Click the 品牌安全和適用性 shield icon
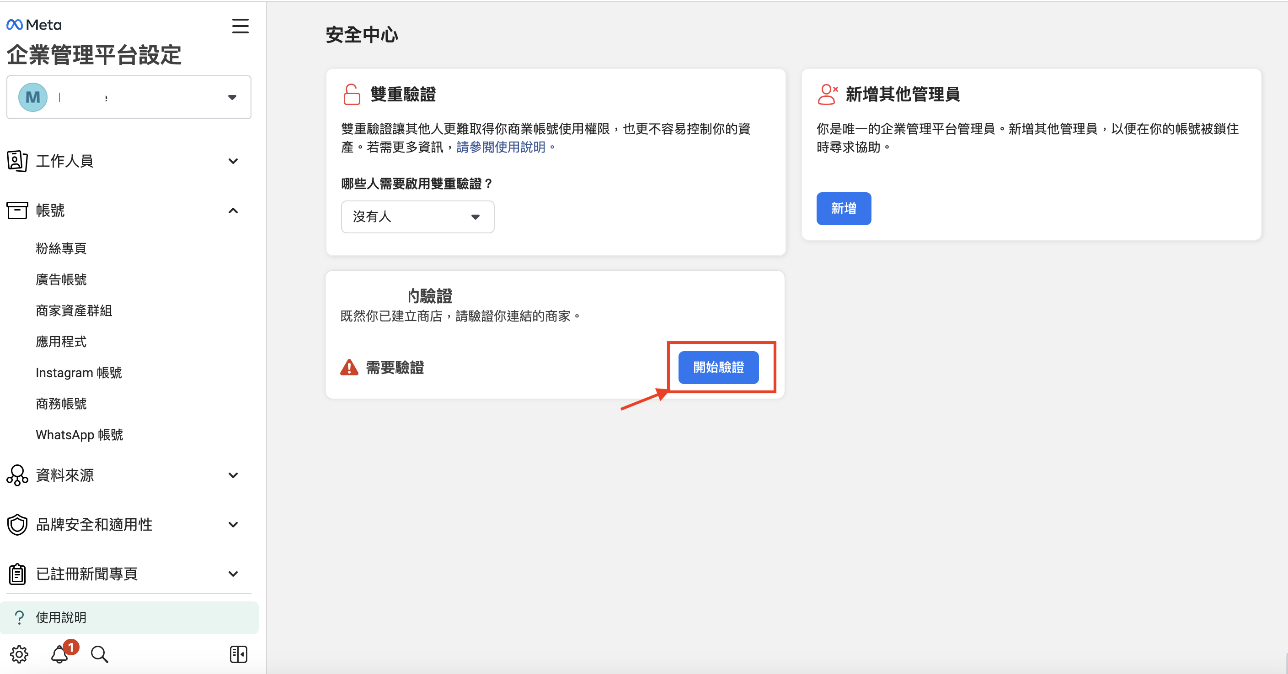The width and height of the screenshot is (1288, 674). (x=17, y=525)
